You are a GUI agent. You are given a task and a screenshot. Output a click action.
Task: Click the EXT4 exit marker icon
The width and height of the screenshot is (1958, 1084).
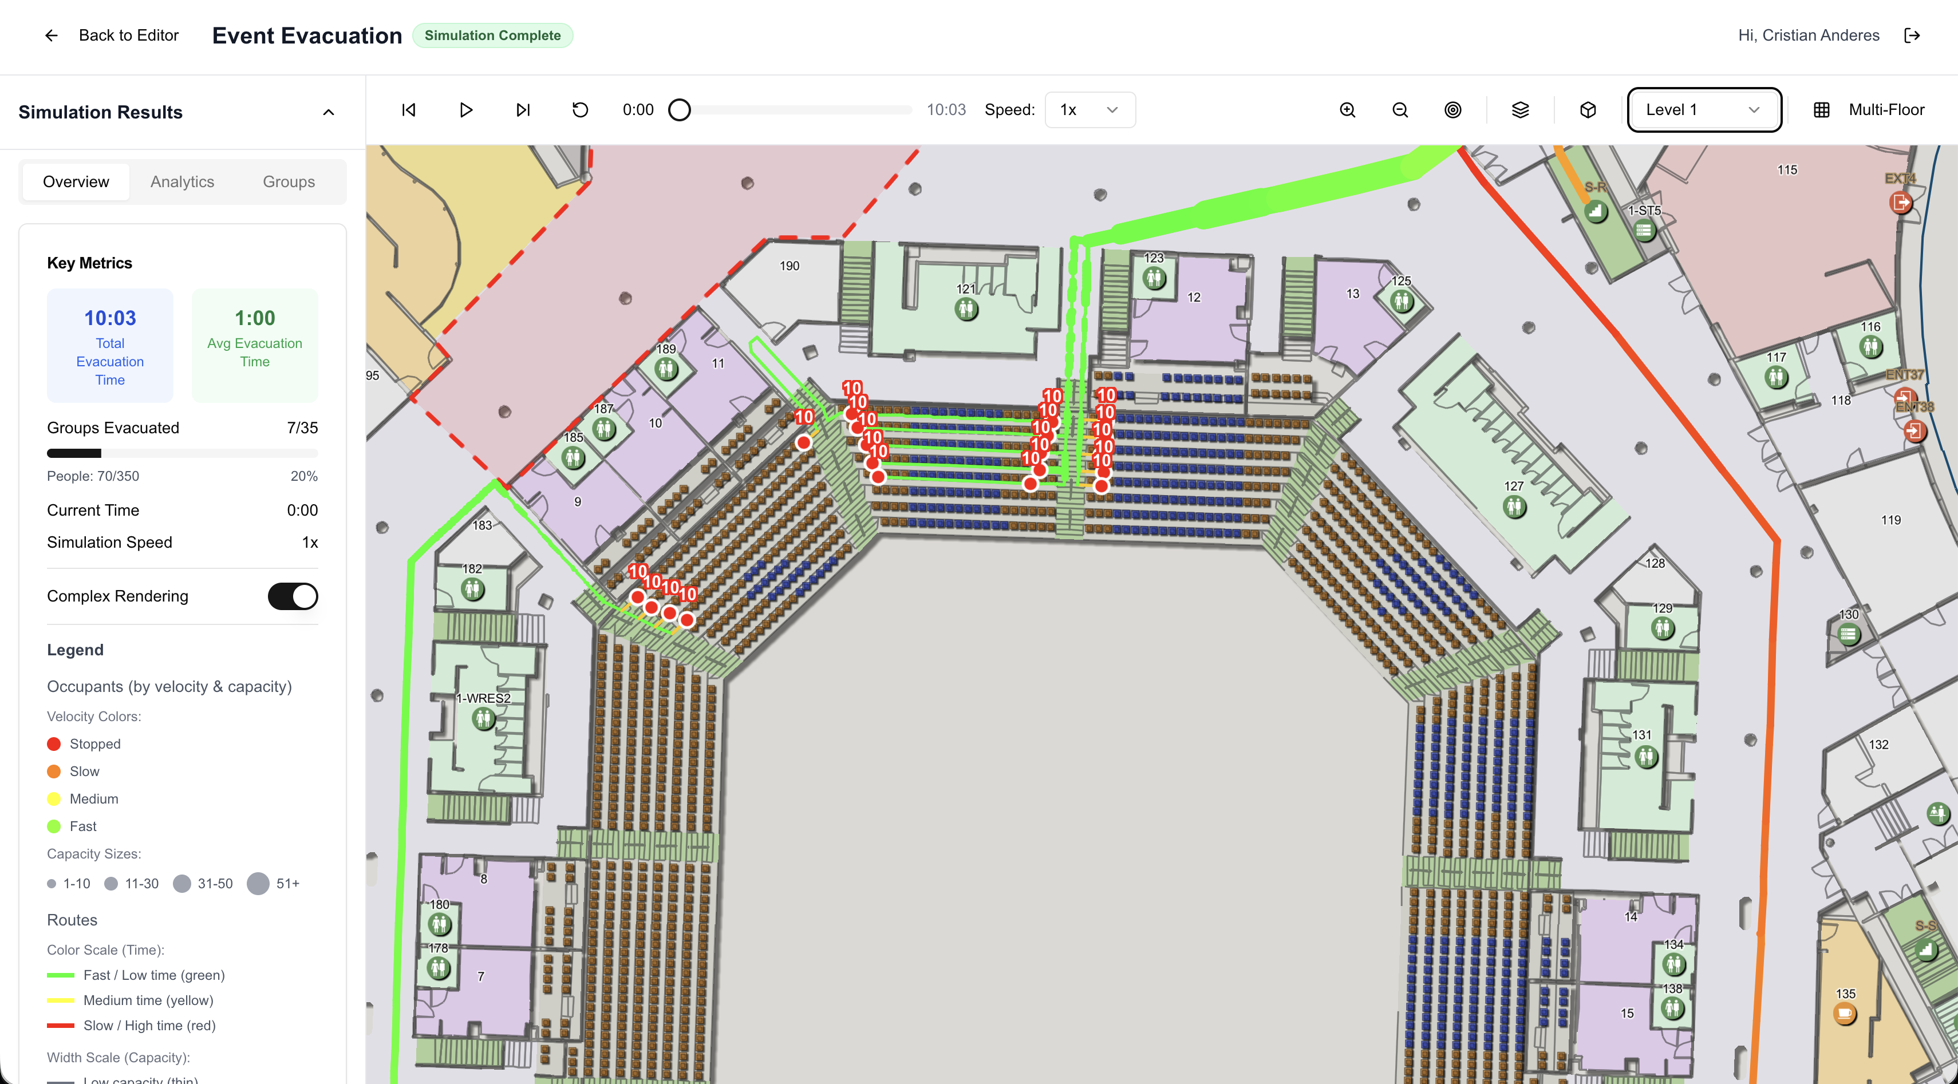(x=1900, y=202)
